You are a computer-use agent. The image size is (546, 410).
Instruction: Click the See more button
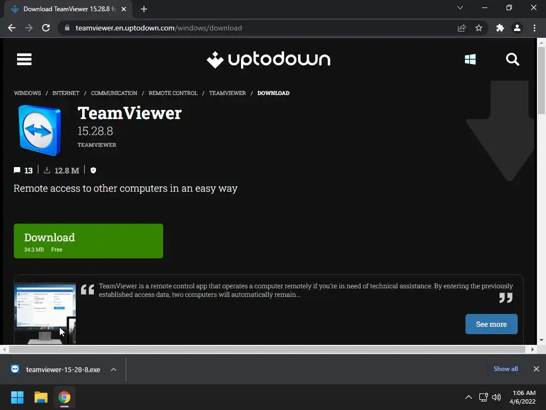pos(491,324)
